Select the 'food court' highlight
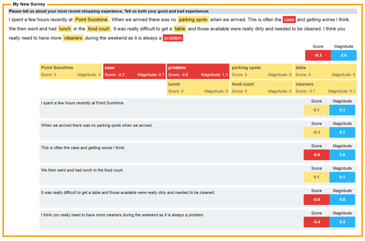 click(99, 29)
